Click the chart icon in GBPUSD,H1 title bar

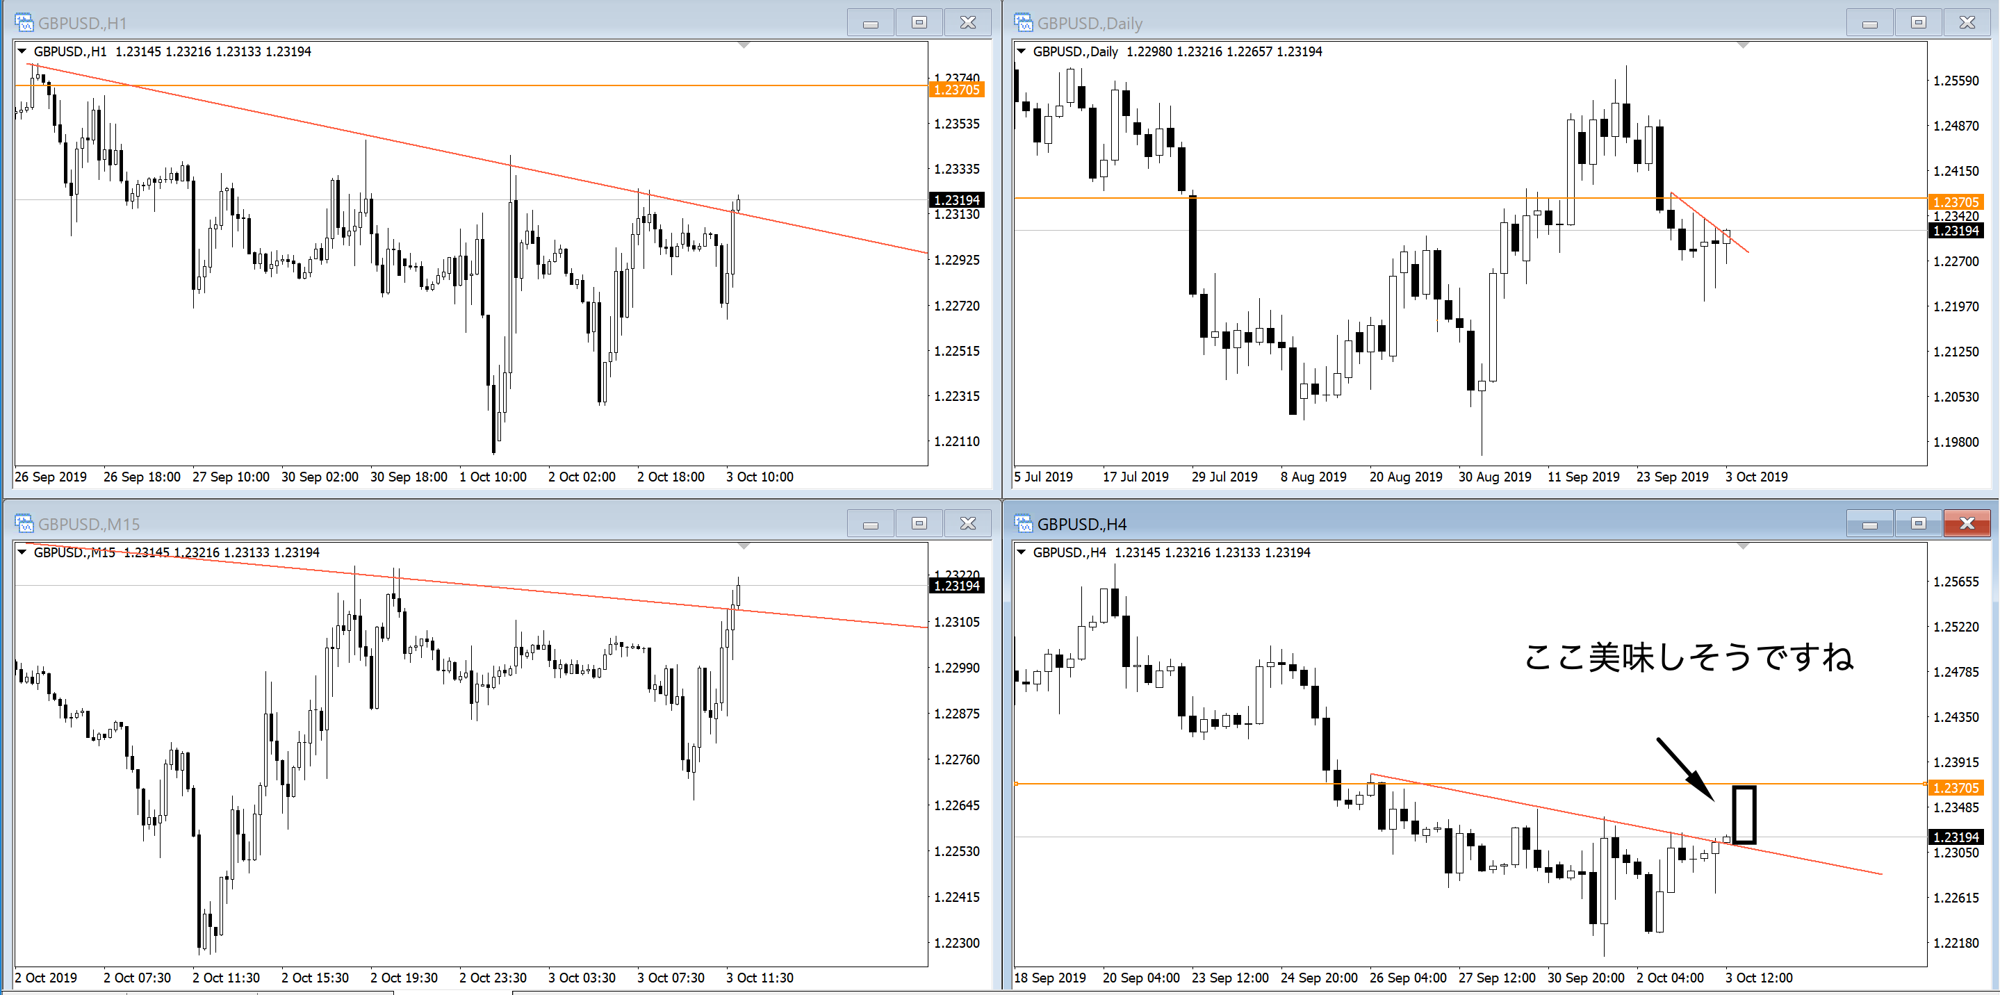coord(24,22)
